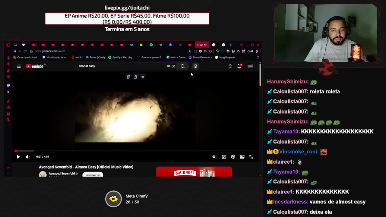
Task: Go to YouTube home via logo
Action: [35, 66]
